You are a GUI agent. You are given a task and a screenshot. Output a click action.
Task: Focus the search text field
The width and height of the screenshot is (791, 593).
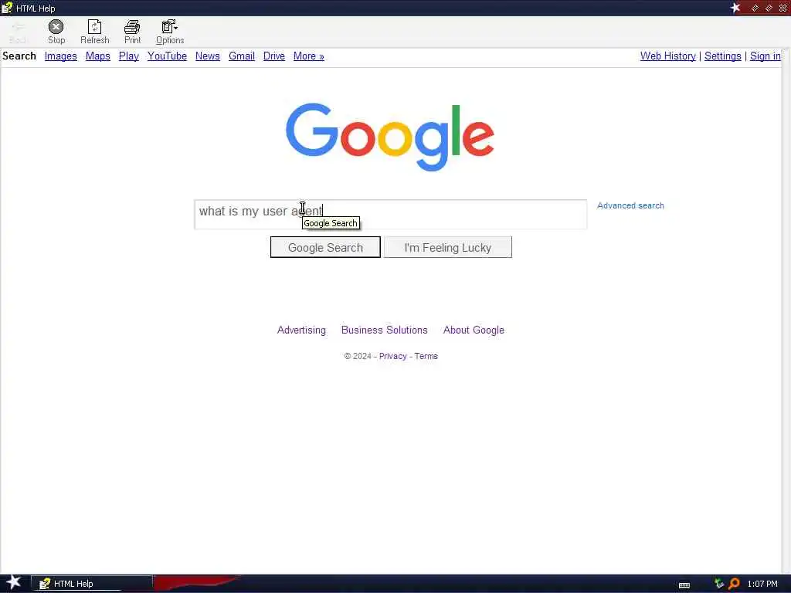point(390,214)
